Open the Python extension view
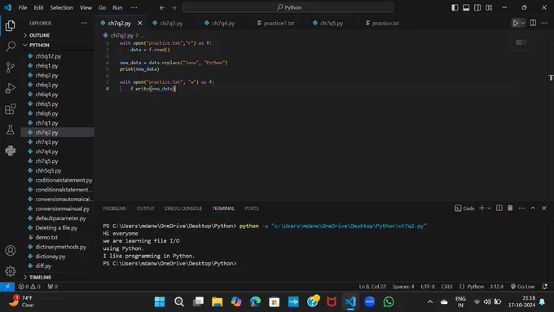 pos(11,151)
